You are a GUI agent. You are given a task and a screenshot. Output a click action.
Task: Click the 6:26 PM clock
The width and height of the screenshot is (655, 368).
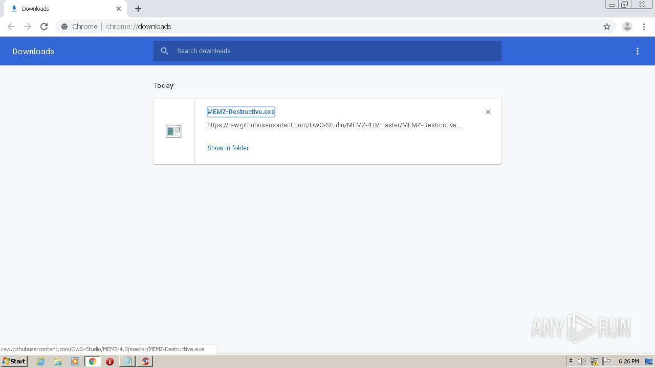click(628, 361)
